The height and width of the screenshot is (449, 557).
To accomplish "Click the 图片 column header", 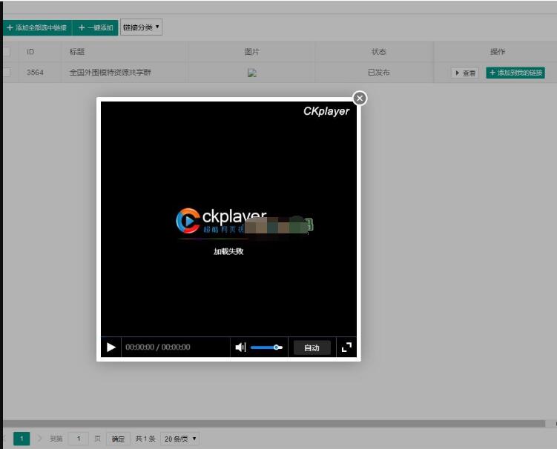I will (x=252, y=52).
